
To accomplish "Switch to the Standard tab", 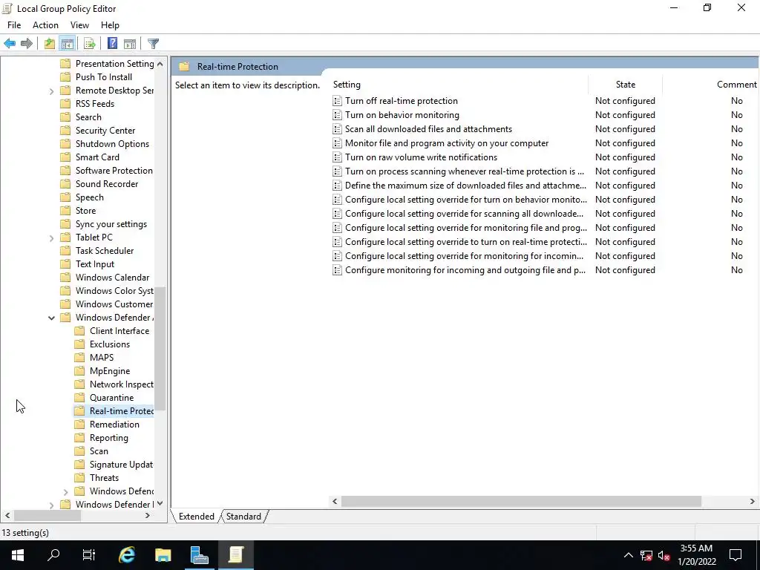I will [243, 517].
